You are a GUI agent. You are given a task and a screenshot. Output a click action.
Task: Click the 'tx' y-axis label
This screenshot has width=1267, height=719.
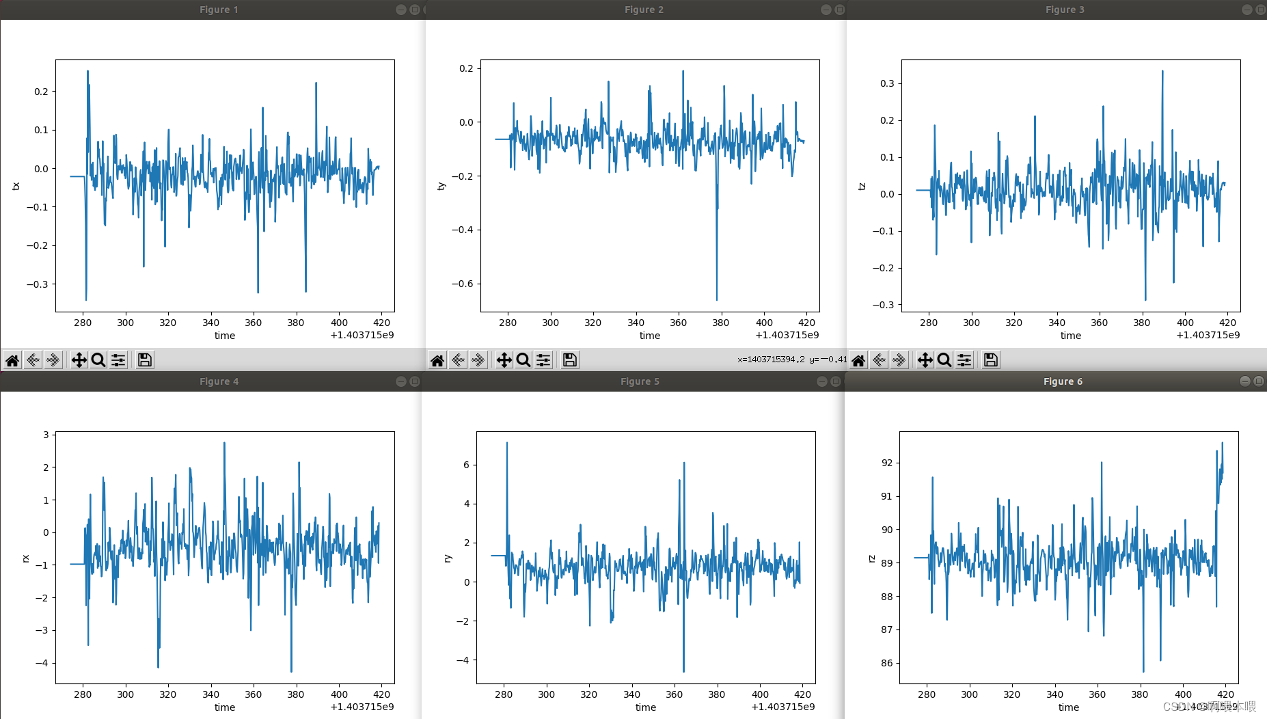(16, 187)
